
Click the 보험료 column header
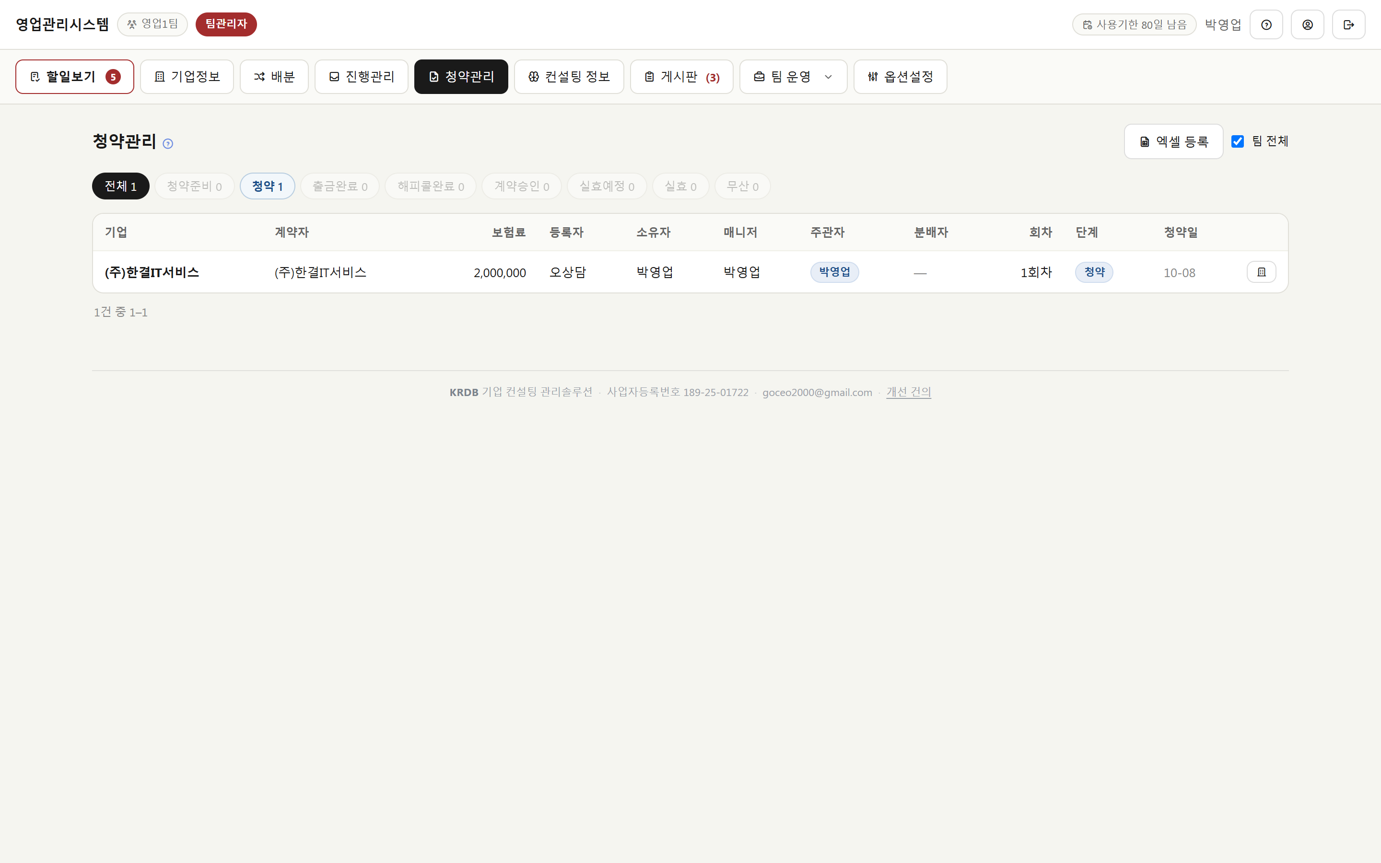click(508, 233)
